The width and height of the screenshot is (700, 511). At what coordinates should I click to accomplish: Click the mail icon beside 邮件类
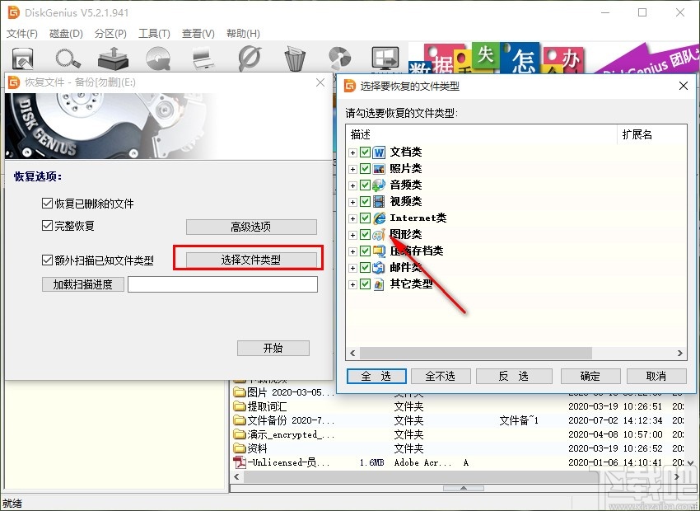click(379, 268)
